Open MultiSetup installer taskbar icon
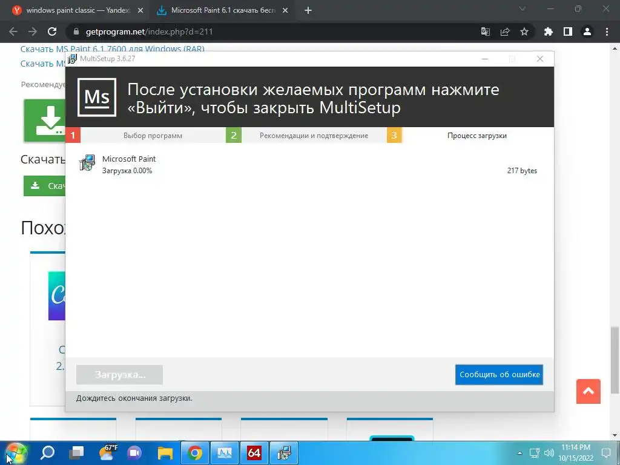 [284, 453]
